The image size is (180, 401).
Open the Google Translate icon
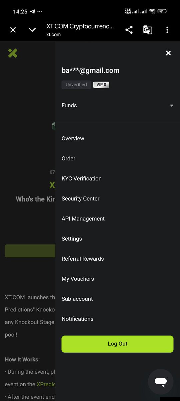point(148,30)
